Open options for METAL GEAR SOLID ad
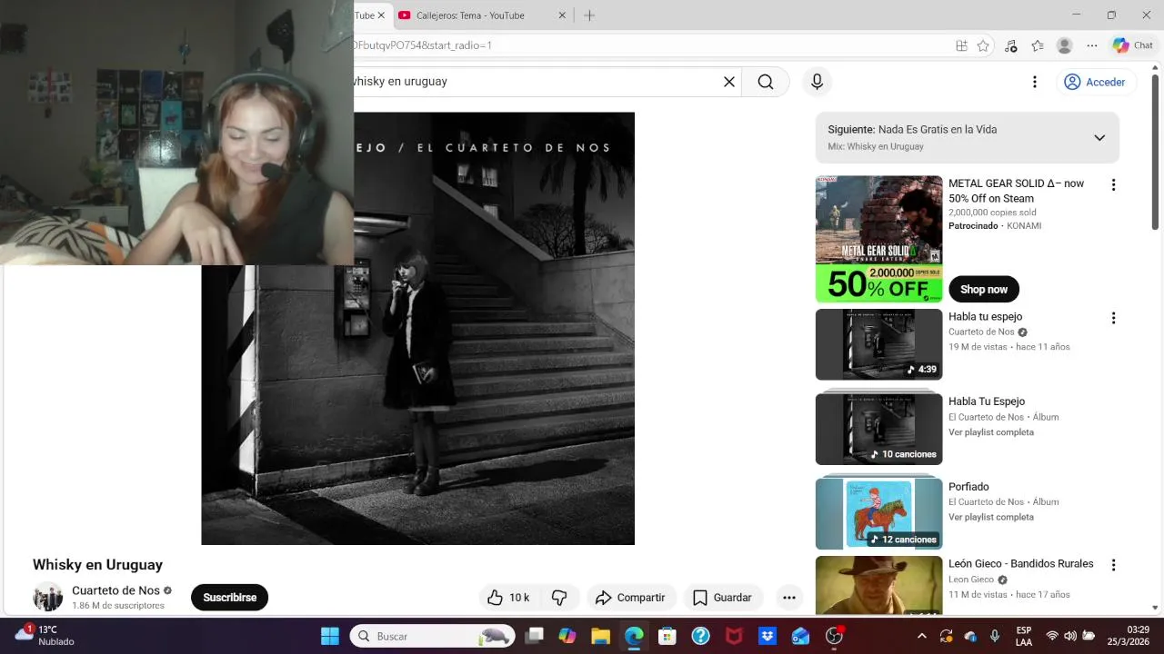The height and width of the screenshot is (654, 1164). click(x=1113, y=184)
